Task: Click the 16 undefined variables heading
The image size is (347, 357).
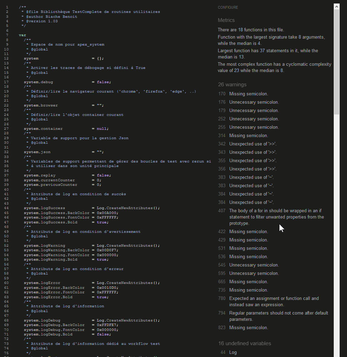Action: [x=244, y=343]
